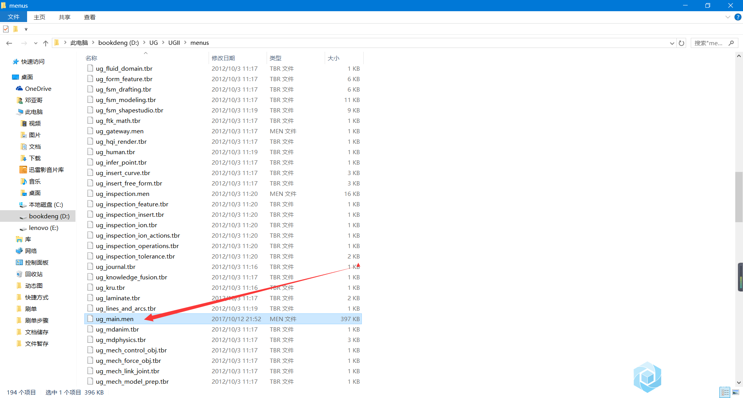The width and height of the screenshot is (743, 398).
Task: Click the UGII breadcrumb segment
Action: (174, 43)
